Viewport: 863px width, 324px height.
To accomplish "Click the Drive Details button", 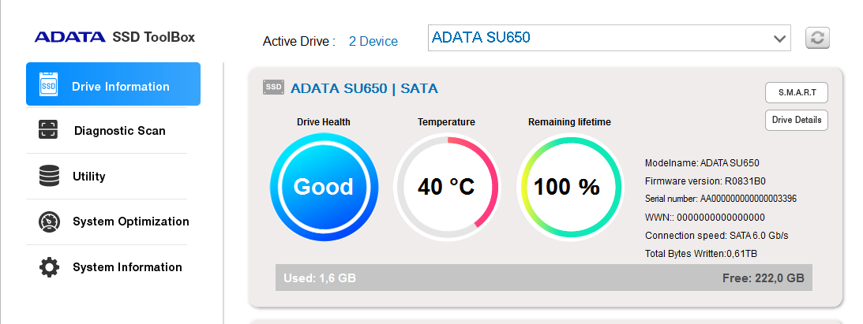I will [x=797, y=120].
